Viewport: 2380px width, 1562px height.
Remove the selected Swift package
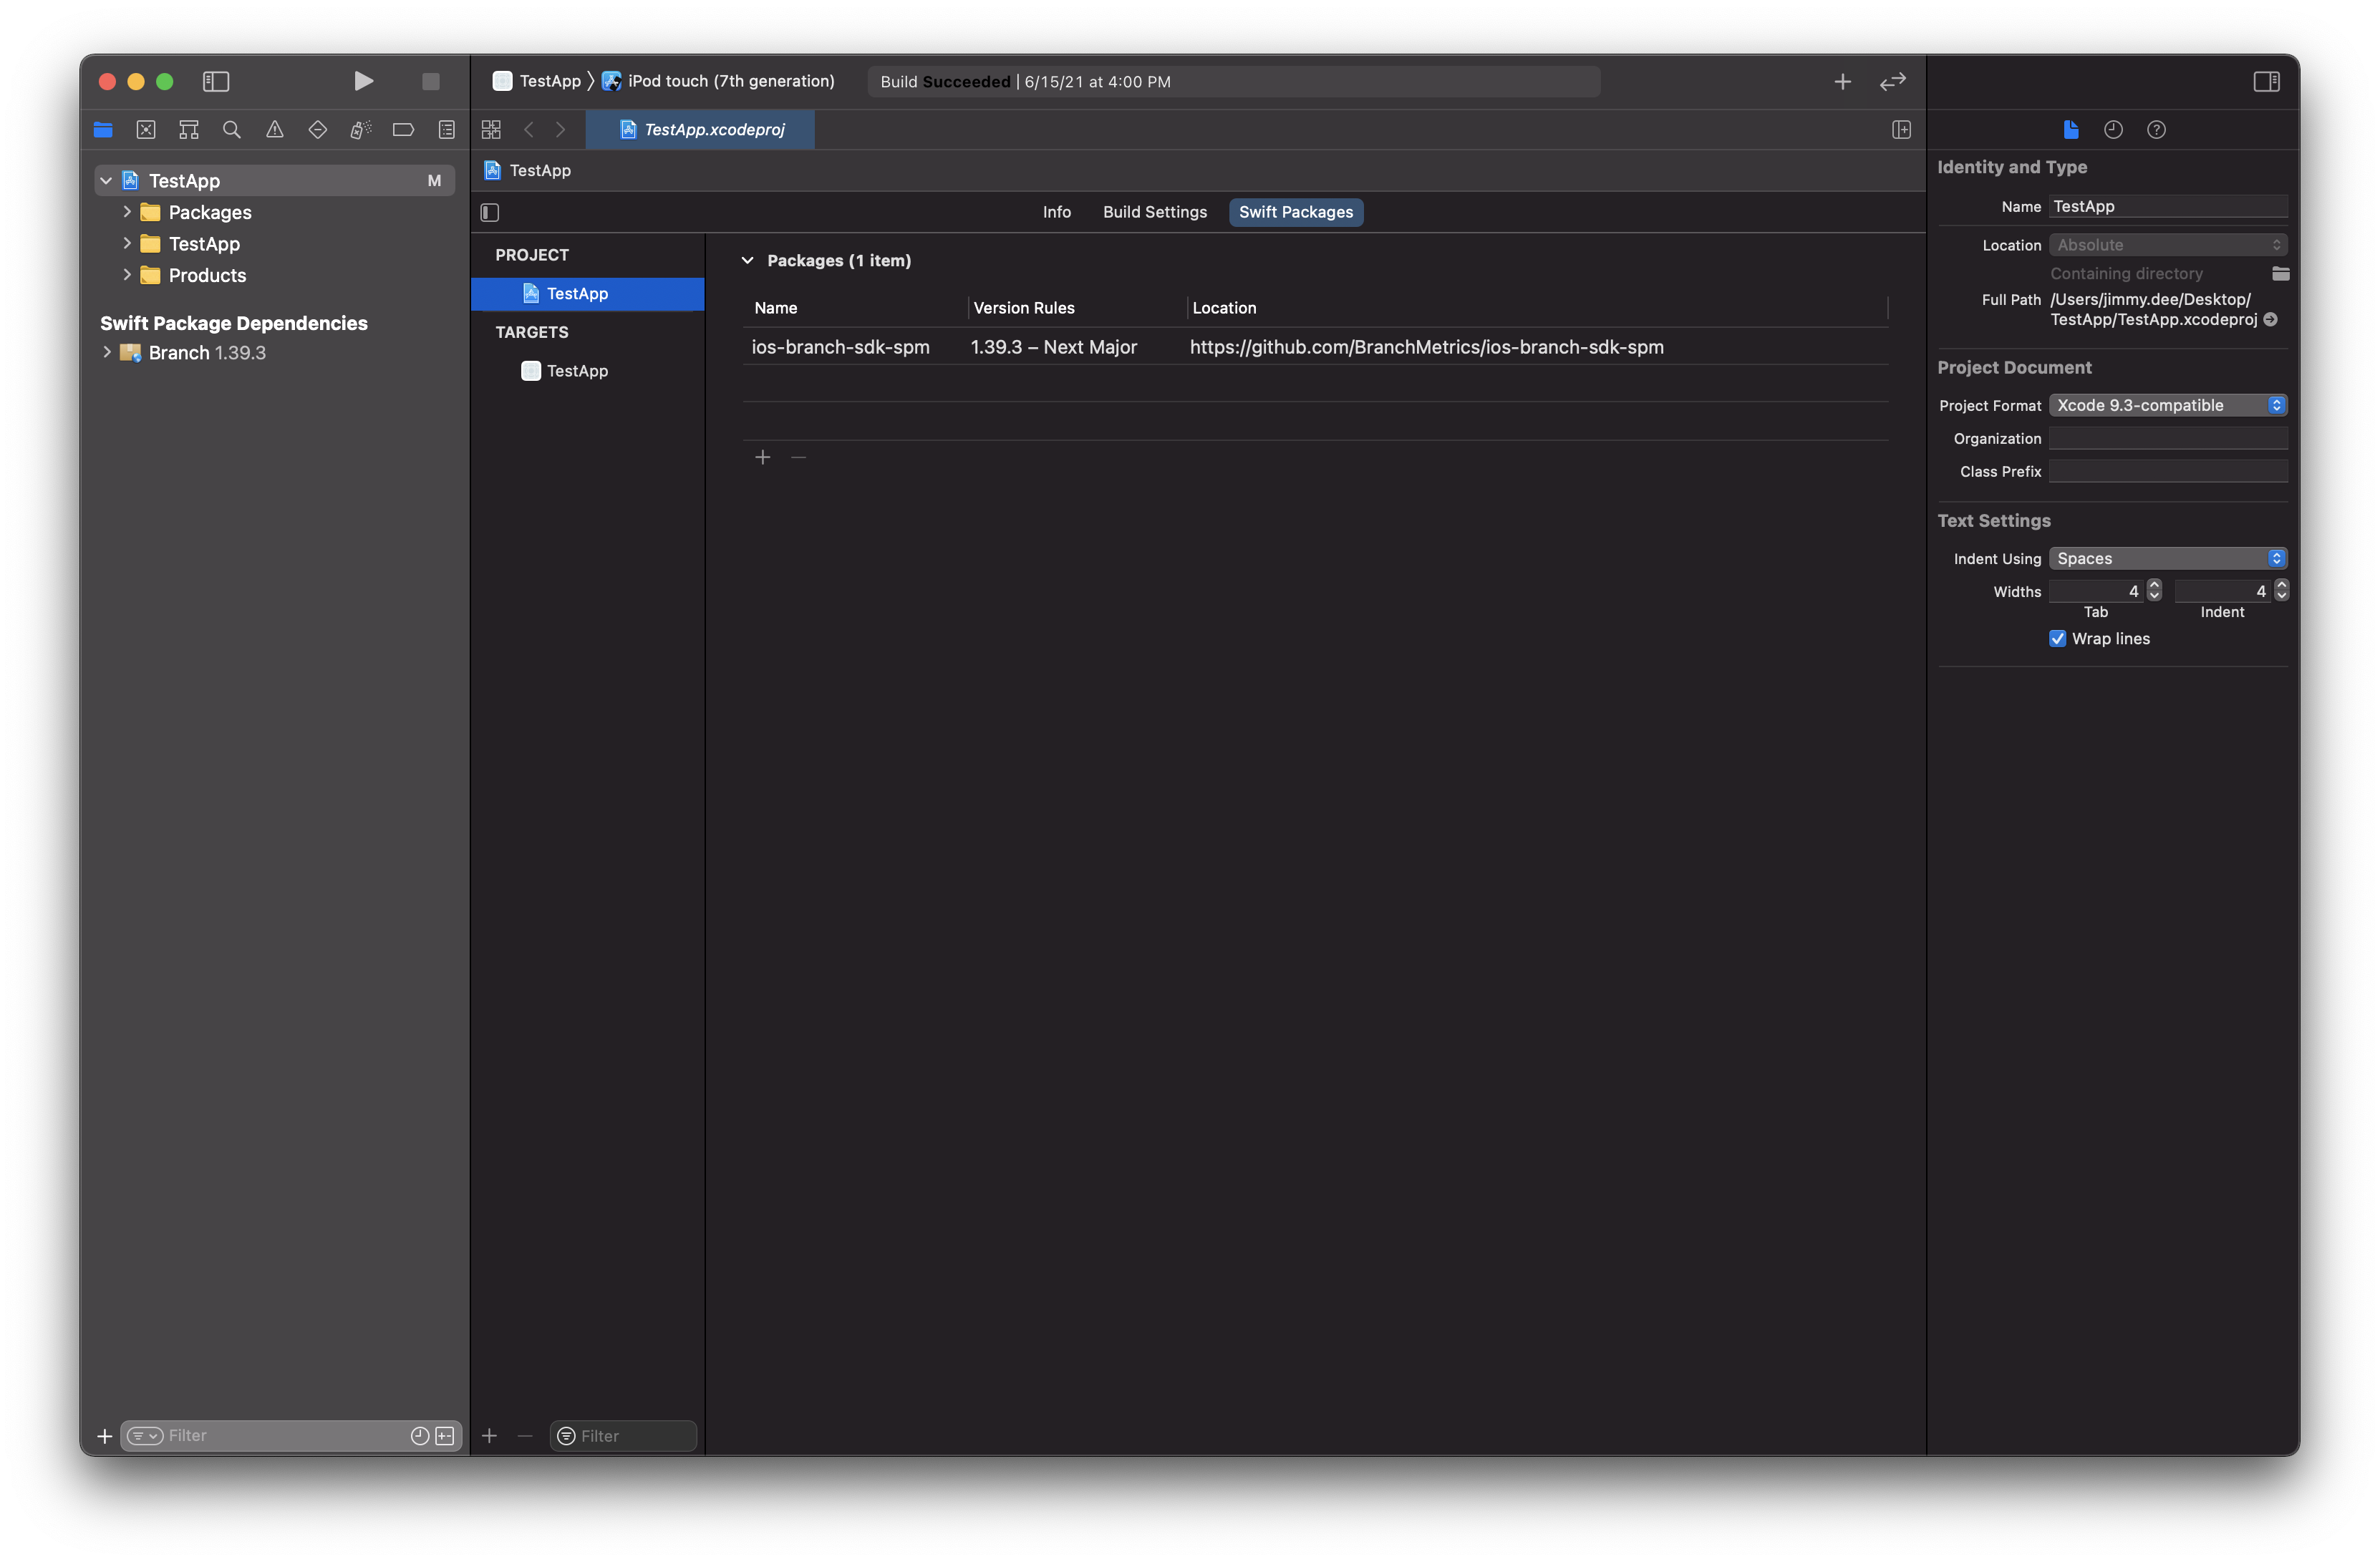(x=798, y=457)
